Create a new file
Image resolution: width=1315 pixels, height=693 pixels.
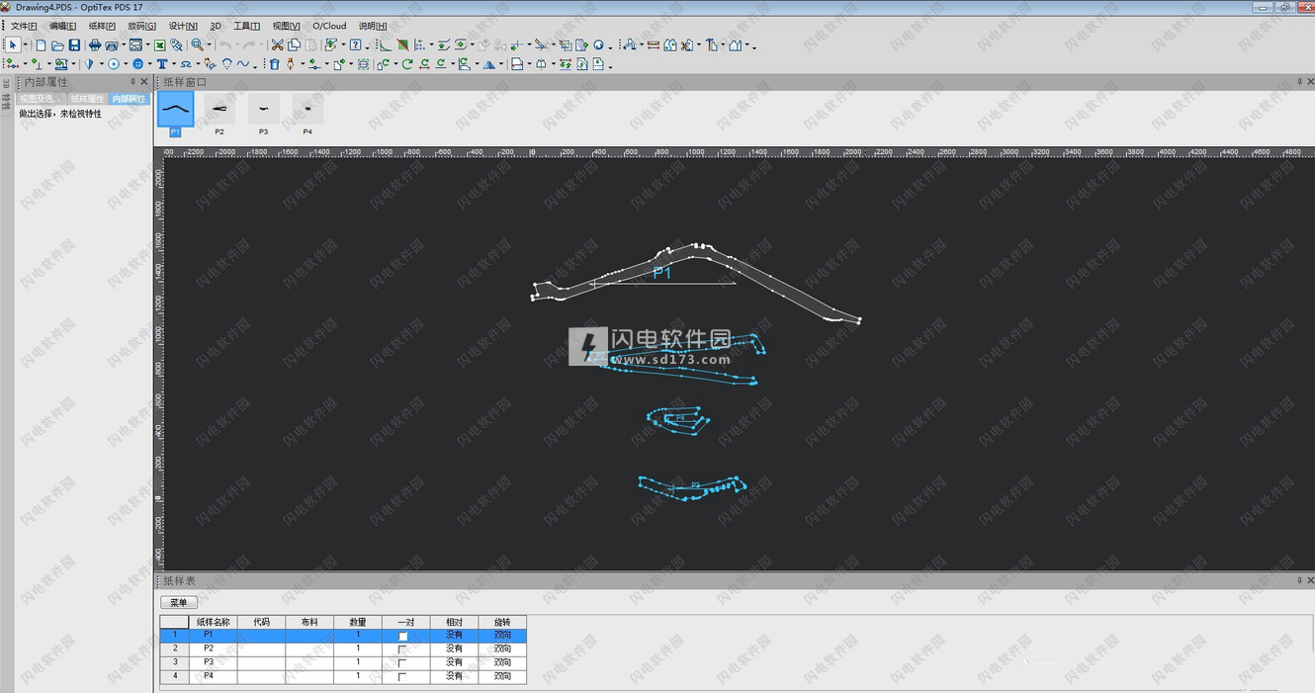tap(41, 45)
